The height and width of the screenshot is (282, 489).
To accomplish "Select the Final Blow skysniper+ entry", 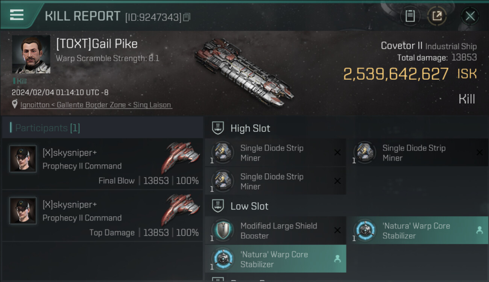I will (x=102, y=164).
